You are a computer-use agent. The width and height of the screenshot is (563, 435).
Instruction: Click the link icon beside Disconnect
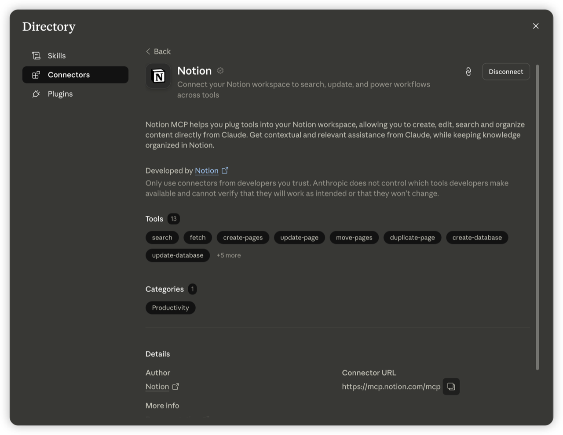468,72
